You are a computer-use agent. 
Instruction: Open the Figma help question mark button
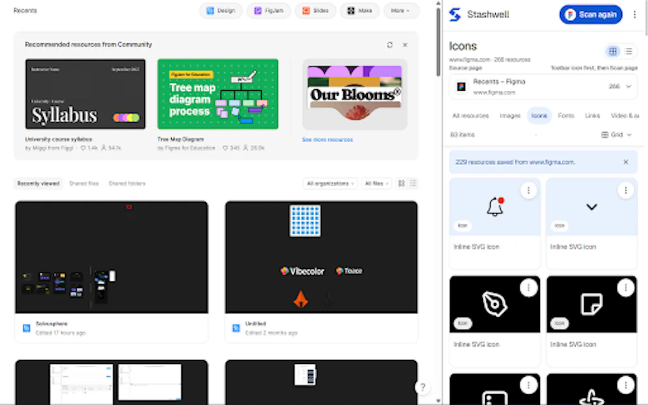[422, 387]
